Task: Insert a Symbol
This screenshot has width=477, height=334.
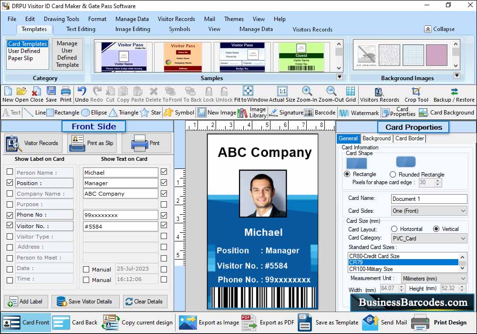Action: pyautogui.click(x=179, y=113)
